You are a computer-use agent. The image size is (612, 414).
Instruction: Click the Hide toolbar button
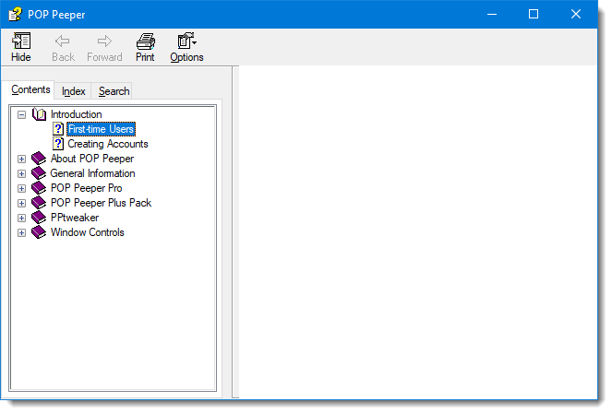(21, 47)
